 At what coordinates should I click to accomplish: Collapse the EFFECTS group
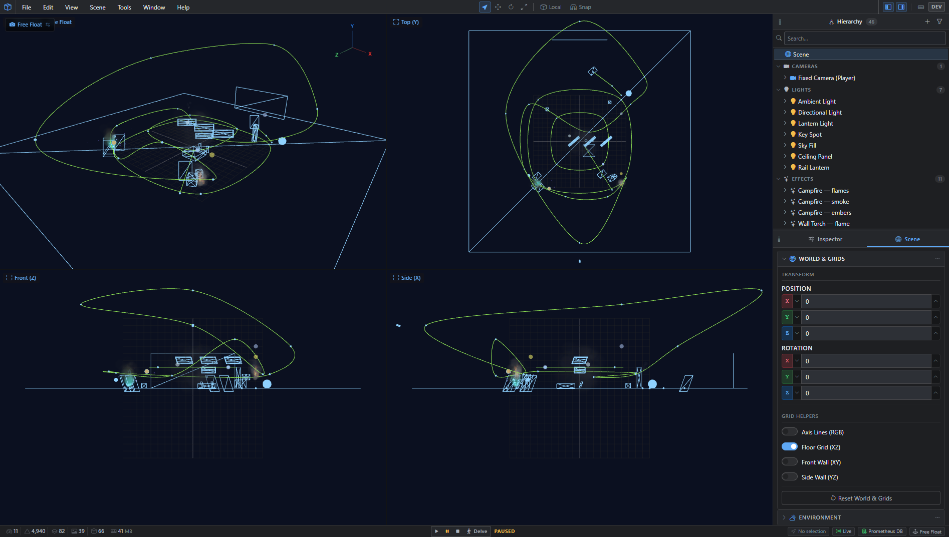pos(778,179)
